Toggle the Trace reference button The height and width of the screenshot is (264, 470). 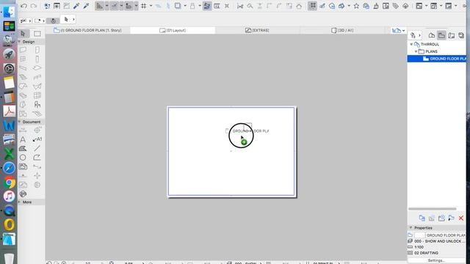click(207, 6)
